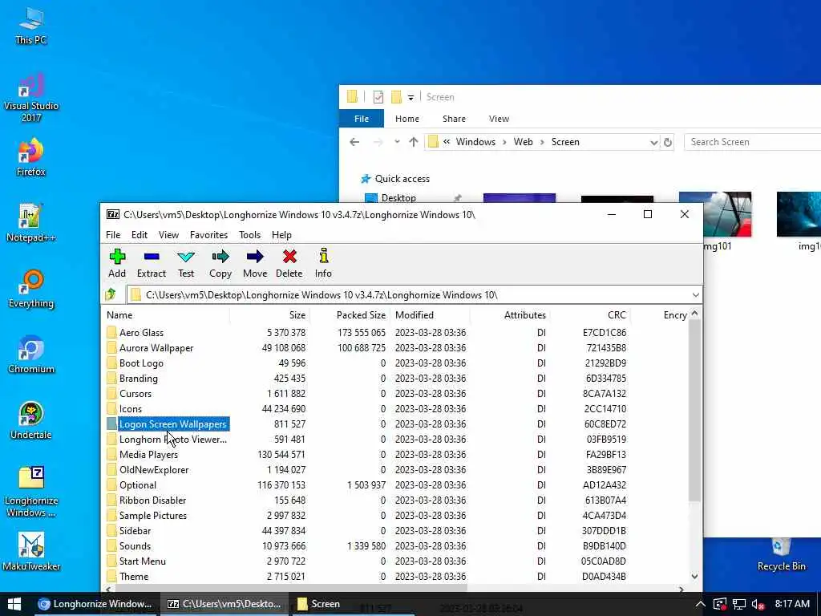The height and width of the screenshot is (616, 821).
Task: Switch to the Screen folder taskbar button
Action: (319, 604)
